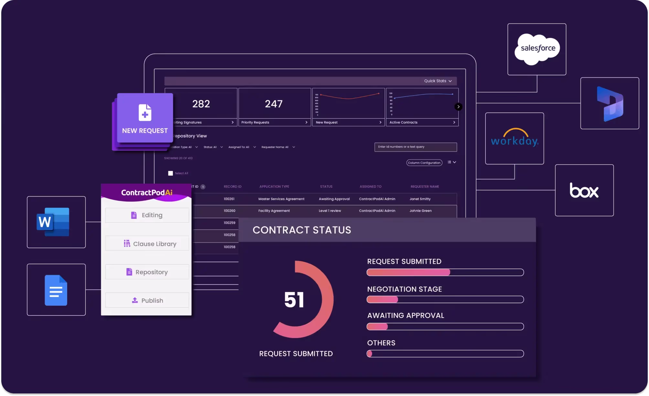This screenshot has height=396, width=649.
Task: Sort by the RECORD ID column header
Action: [x=232, y=187]
